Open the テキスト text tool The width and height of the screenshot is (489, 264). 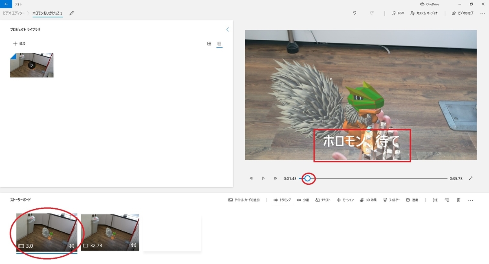(323, 200)
